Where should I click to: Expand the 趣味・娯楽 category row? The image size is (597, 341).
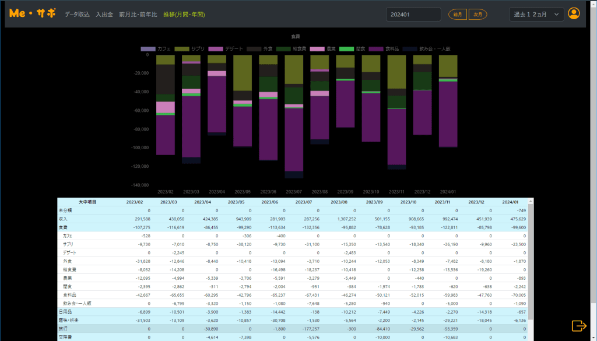[68, 320]
